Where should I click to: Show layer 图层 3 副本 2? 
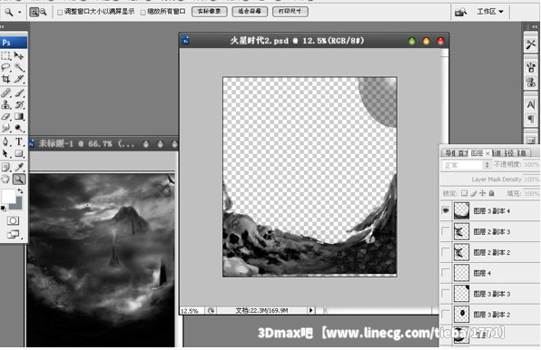pyautogui.click(x=446, y=314)
